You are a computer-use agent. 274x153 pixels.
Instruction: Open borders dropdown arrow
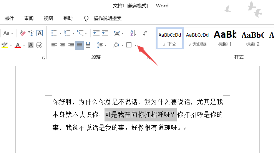click(135, 45)
